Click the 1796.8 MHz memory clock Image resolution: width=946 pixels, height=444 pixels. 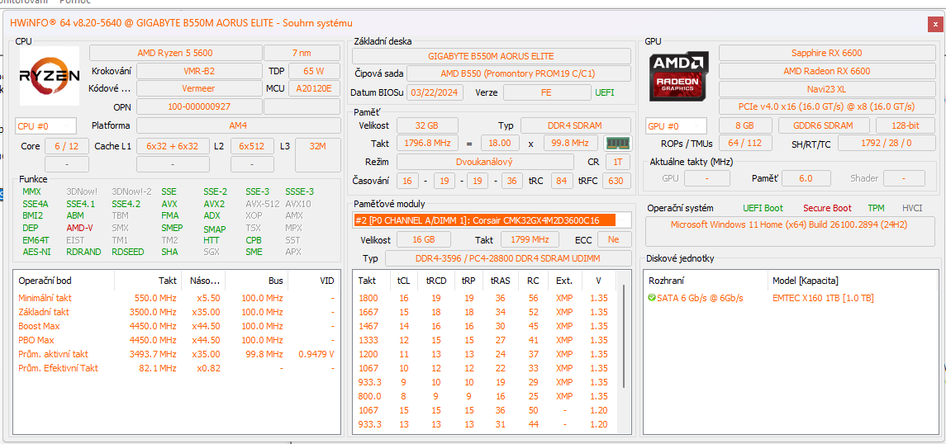(426, 144)
